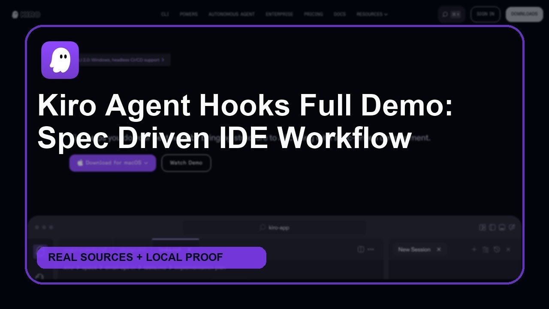Viewport: 549px width, 309px height.
Task: Click the kiro-app search field
Action: [274, 227]
